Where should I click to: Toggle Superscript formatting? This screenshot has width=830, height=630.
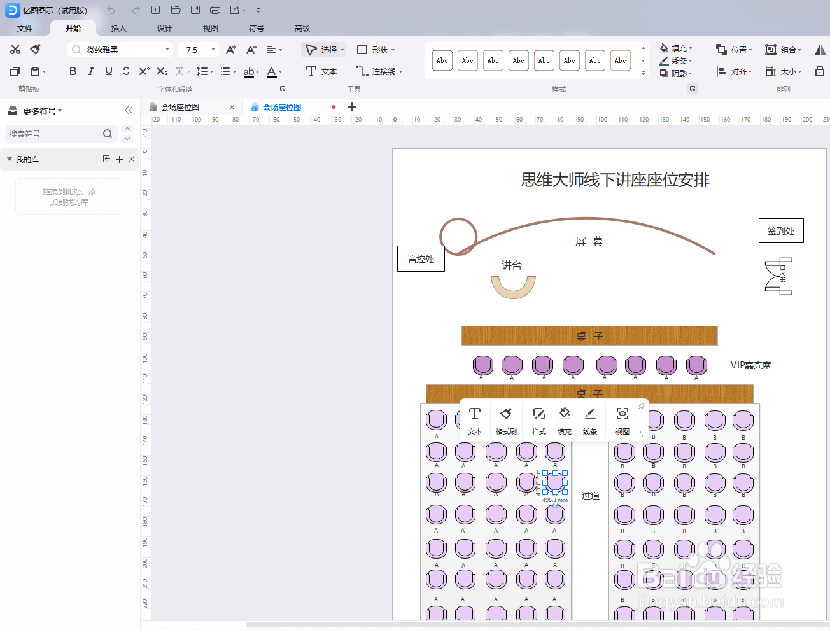tap(144, 71)
